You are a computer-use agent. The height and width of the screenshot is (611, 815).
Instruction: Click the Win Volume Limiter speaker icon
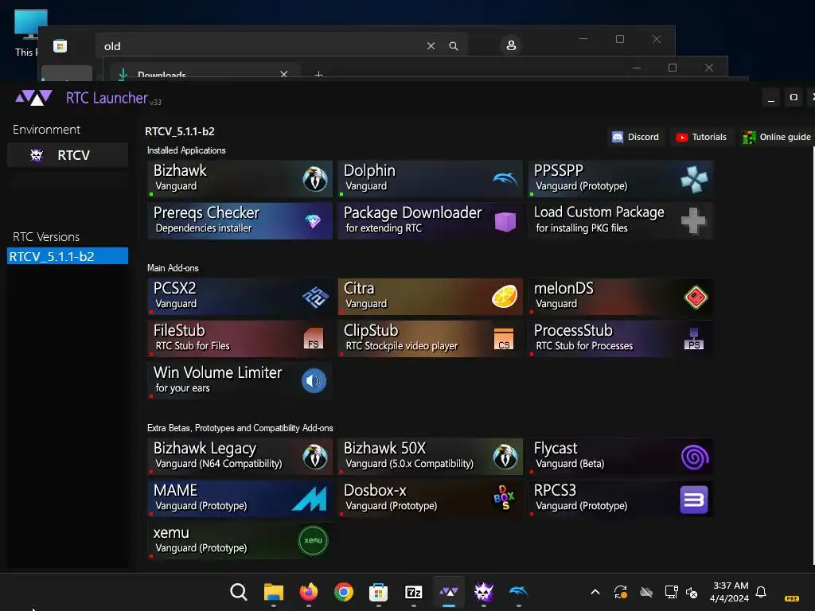click(x=314, y=381)
